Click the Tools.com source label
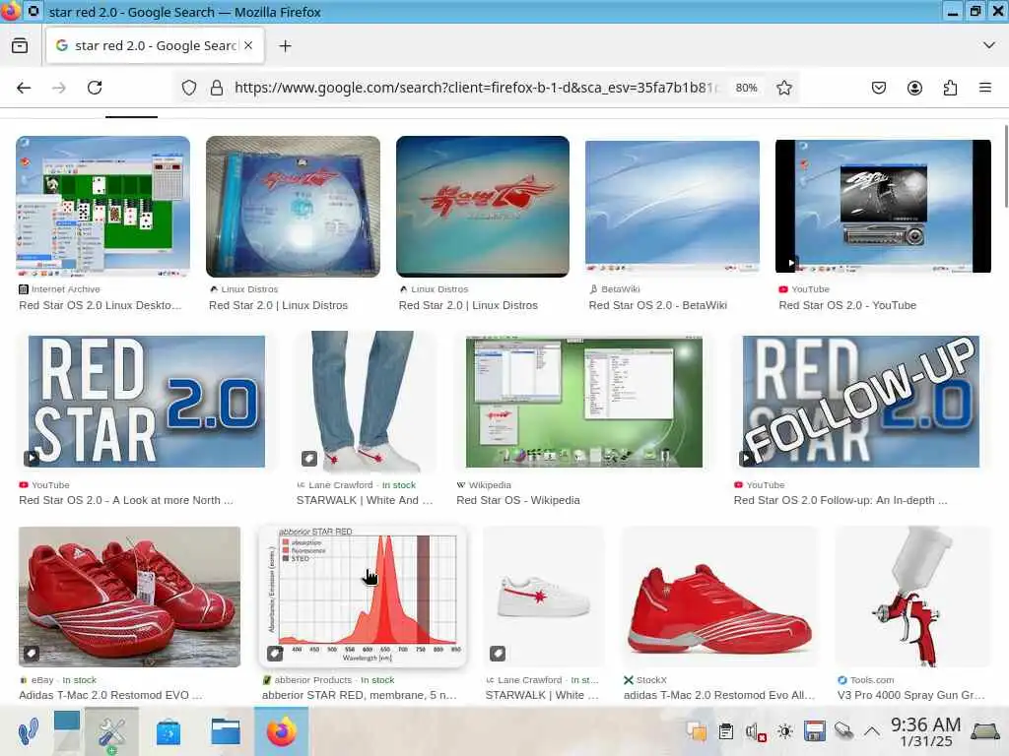Image resolution: width=1009 pixels, height=756 pixels. click(x=872, y=679)
